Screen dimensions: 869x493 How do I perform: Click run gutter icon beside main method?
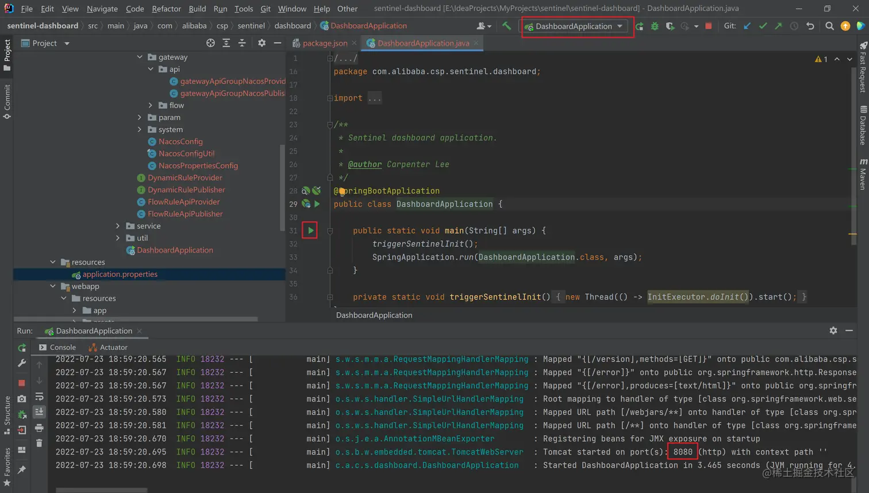point(310,230)
